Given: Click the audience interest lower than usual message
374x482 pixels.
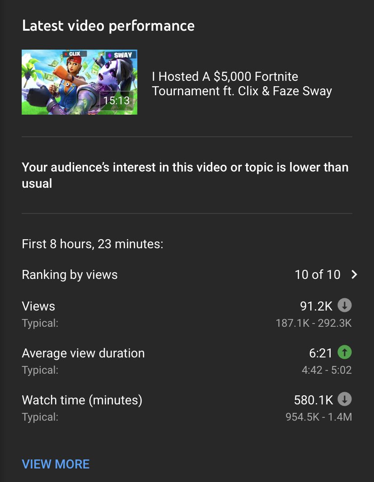Looking at the screenshot, I should pyautogui.click(x=185, y=175).
